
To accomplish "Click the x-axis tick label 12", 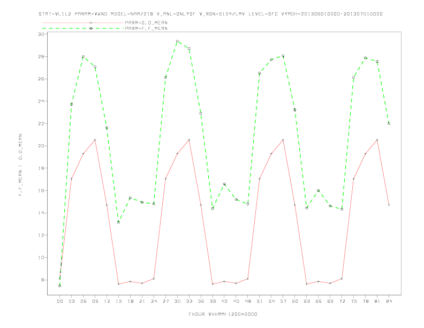I will (107, 301).
